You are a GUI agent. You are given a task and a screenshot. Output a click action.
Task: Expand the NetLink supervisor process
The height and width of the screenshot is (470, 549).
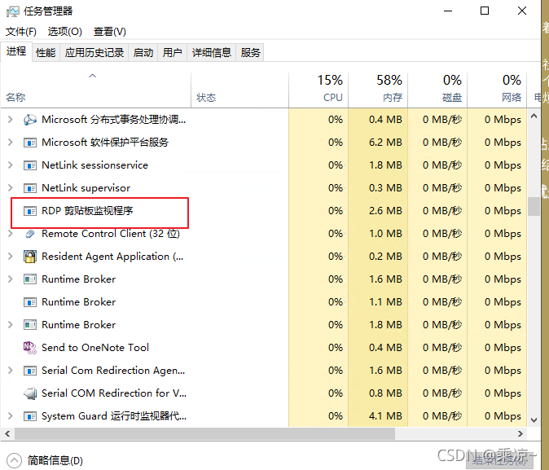point(10,187)
